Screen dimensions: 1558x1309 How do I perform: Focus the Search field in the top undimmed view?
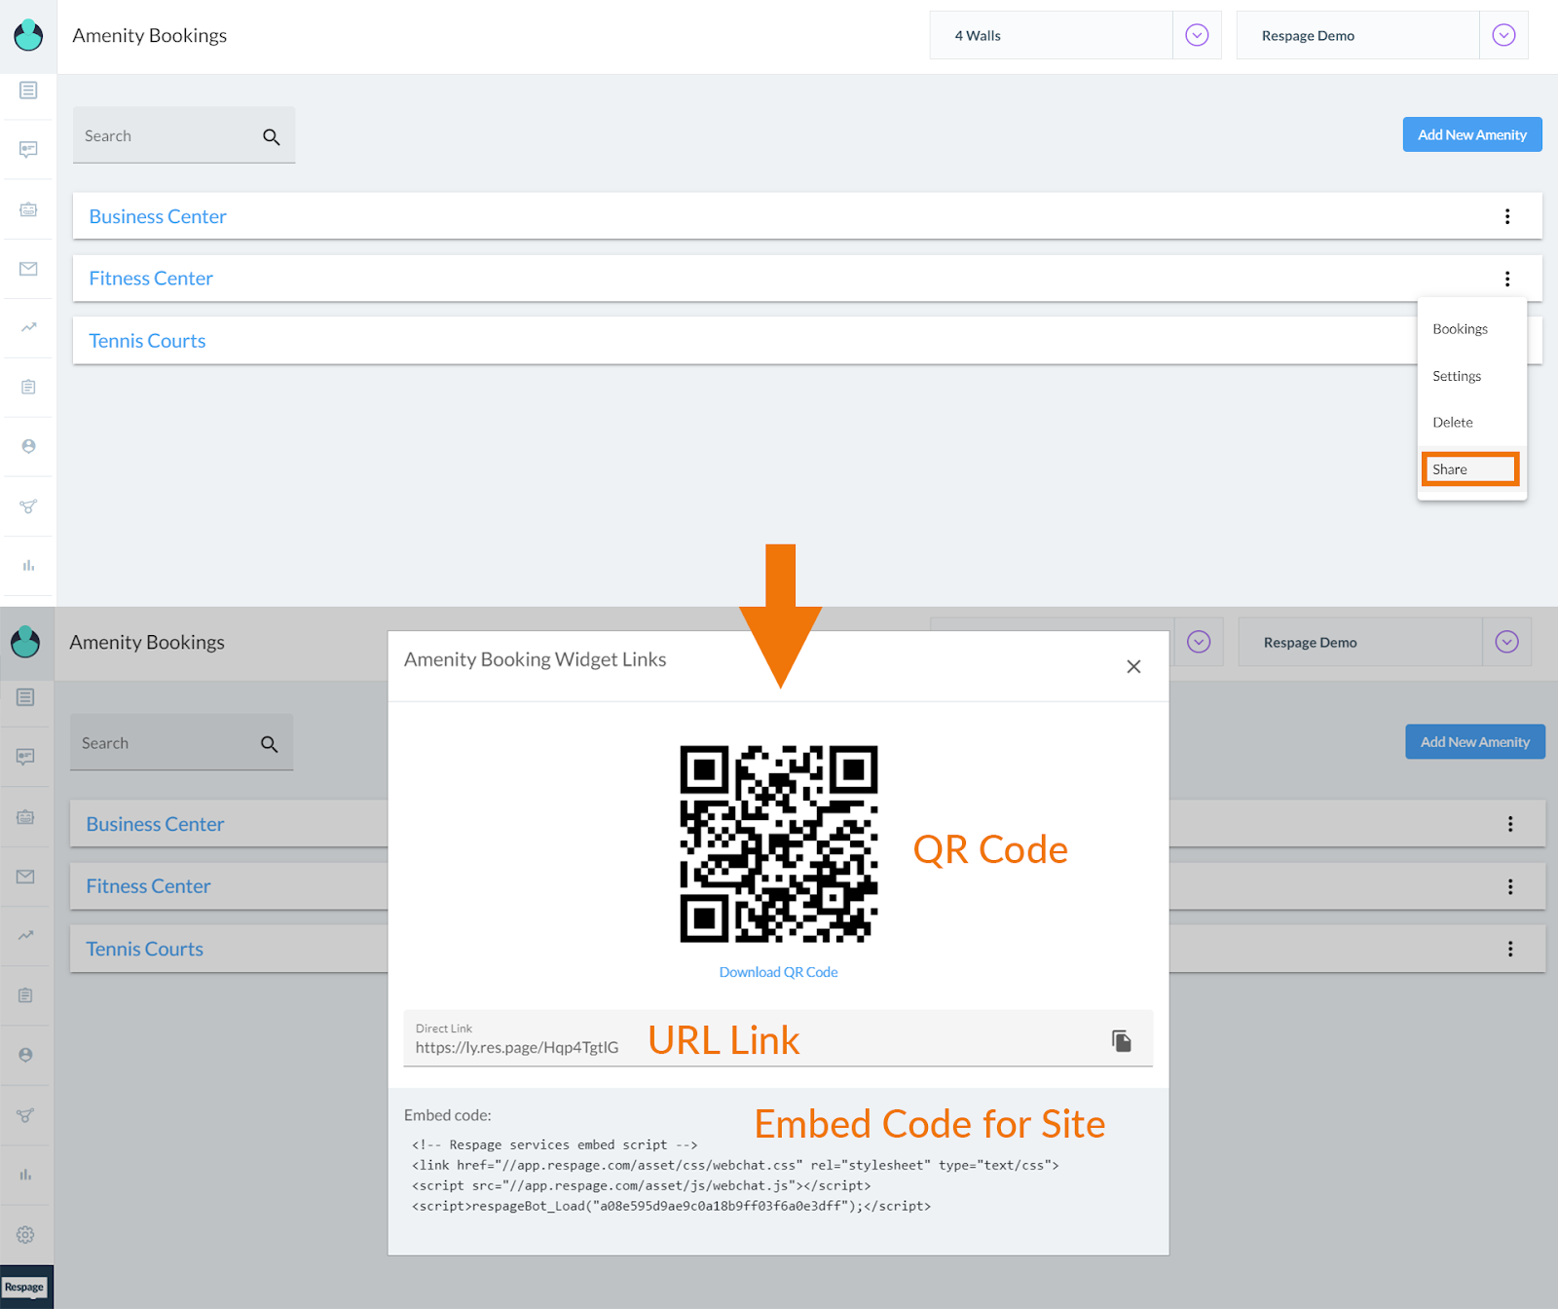pos(184,135)
